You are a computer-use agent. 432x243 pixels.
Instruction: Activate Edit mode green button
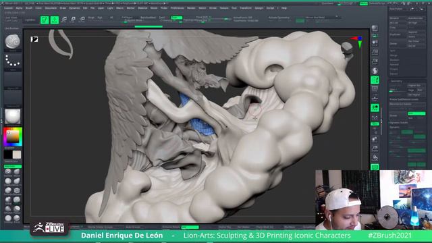pos(45,20)
